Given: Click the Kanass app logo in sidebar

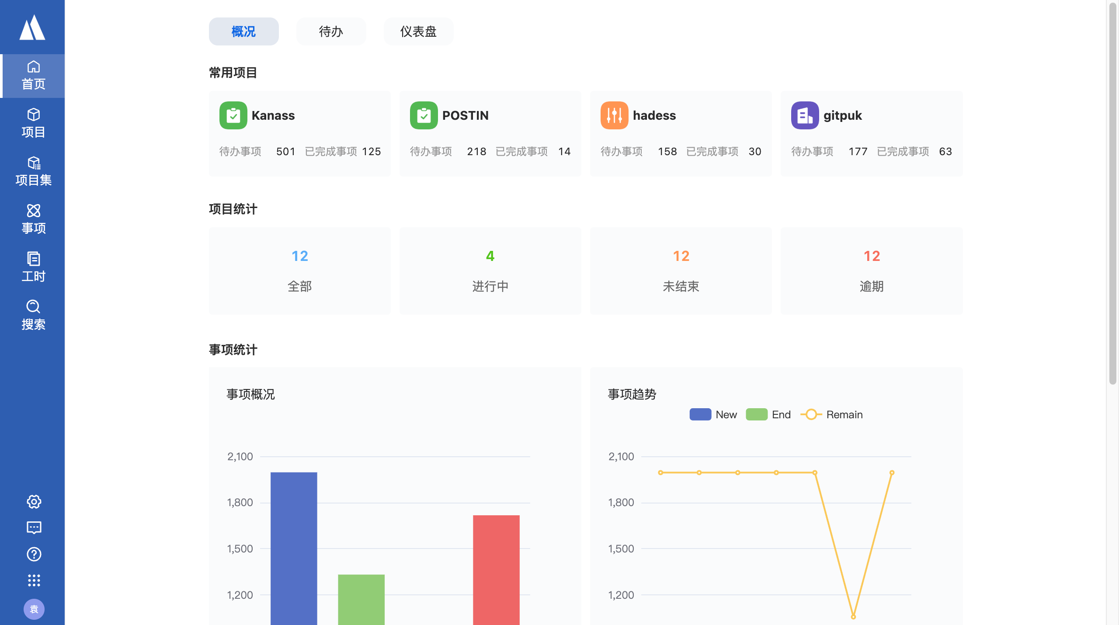Looking at the screenshot, I should pos(32,27).
